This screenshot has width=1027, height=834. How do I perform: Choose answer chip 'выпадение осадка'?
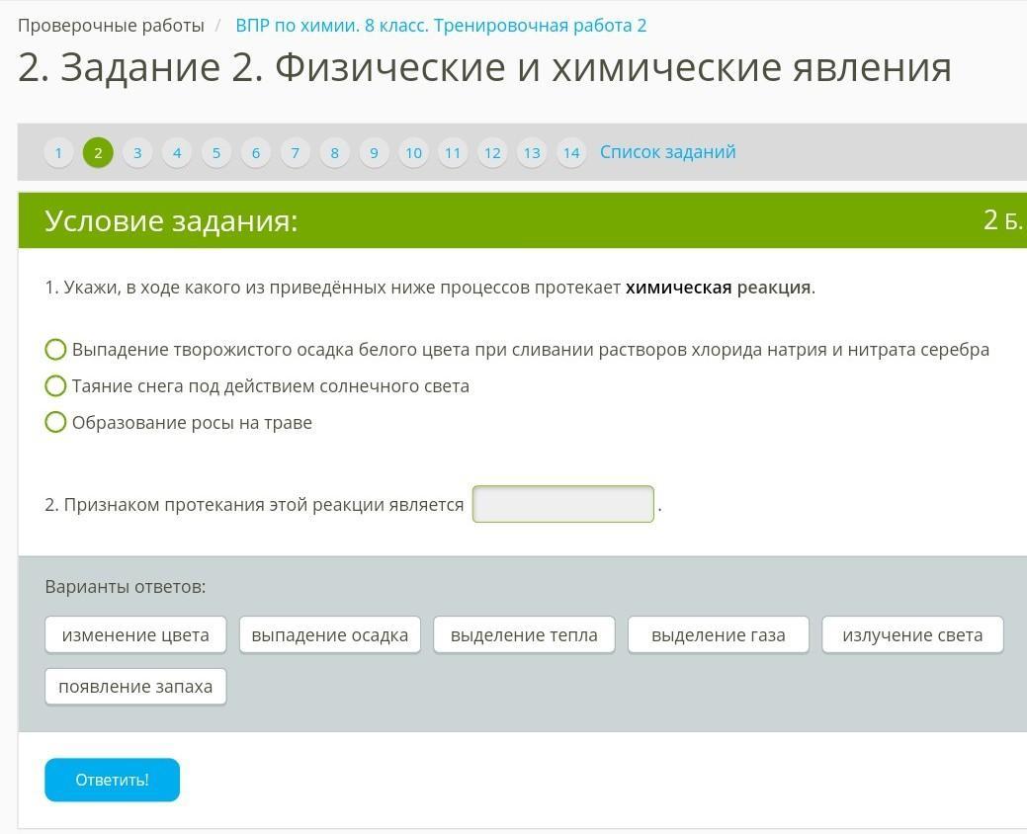click(330, 635)
